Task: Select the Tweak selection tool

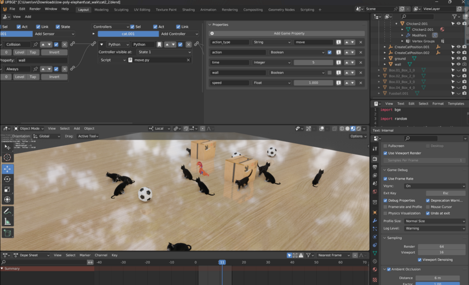Action: 7,147
